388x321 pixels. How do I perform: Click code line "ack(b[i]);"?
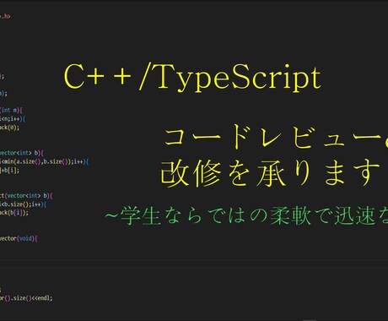pyautogui.click(x=14, y=213)
